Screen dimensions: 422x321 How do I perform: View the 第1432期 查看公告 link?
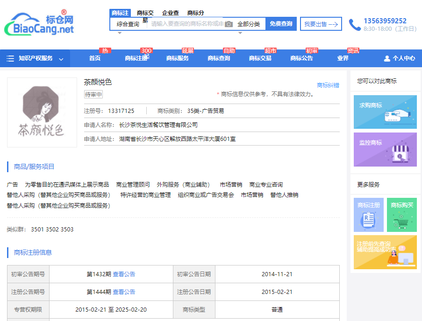point(124,274)
